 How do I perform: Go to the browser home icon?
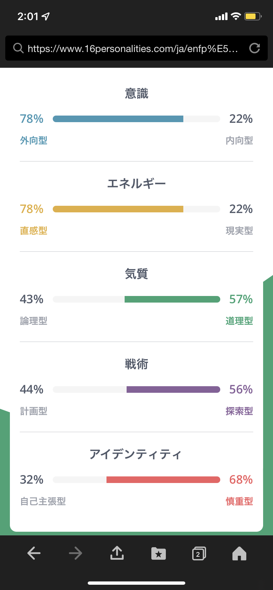[239, 553]
